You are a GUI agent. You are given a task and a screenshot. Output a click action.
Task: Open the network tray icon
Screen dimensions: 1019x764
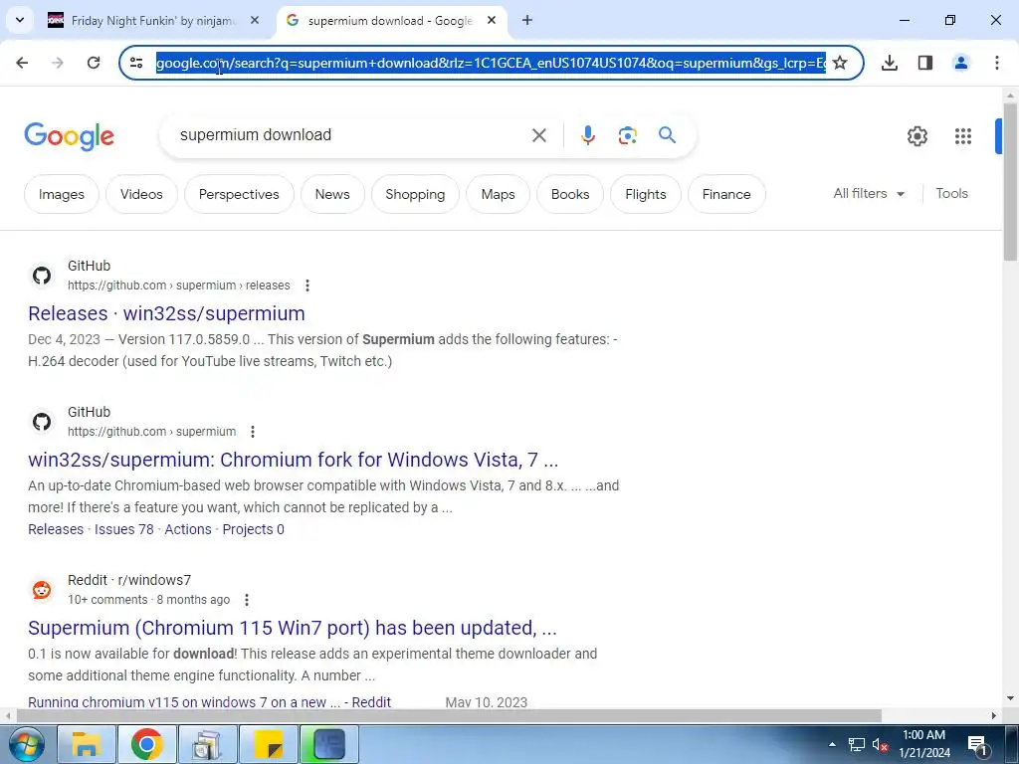click(x=857, y=744)
